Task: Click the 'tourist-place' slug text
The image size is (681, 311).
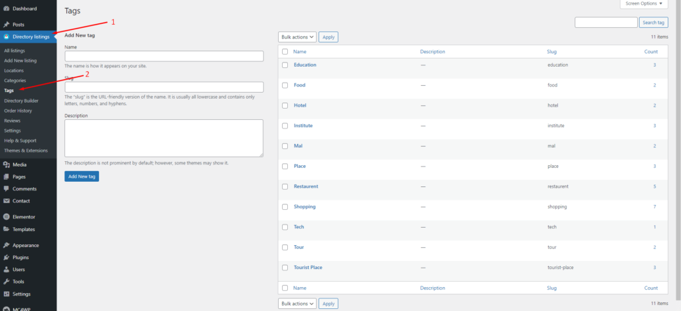Action: tap(561, 268)
